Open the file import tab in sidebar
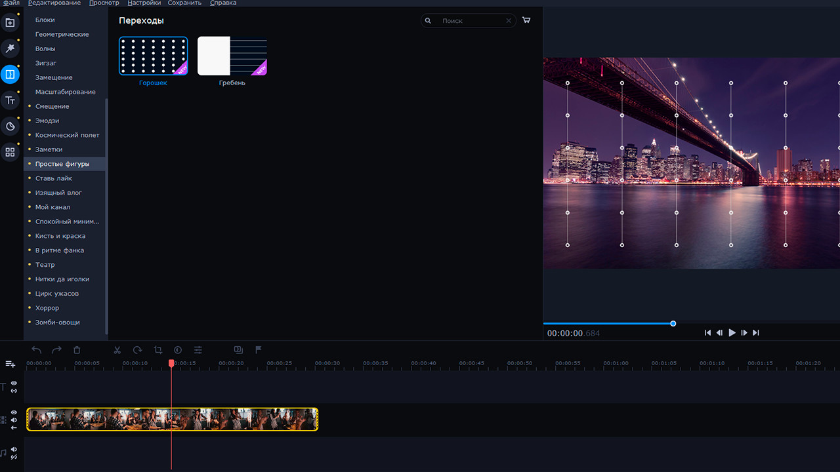 coord(10,23)
